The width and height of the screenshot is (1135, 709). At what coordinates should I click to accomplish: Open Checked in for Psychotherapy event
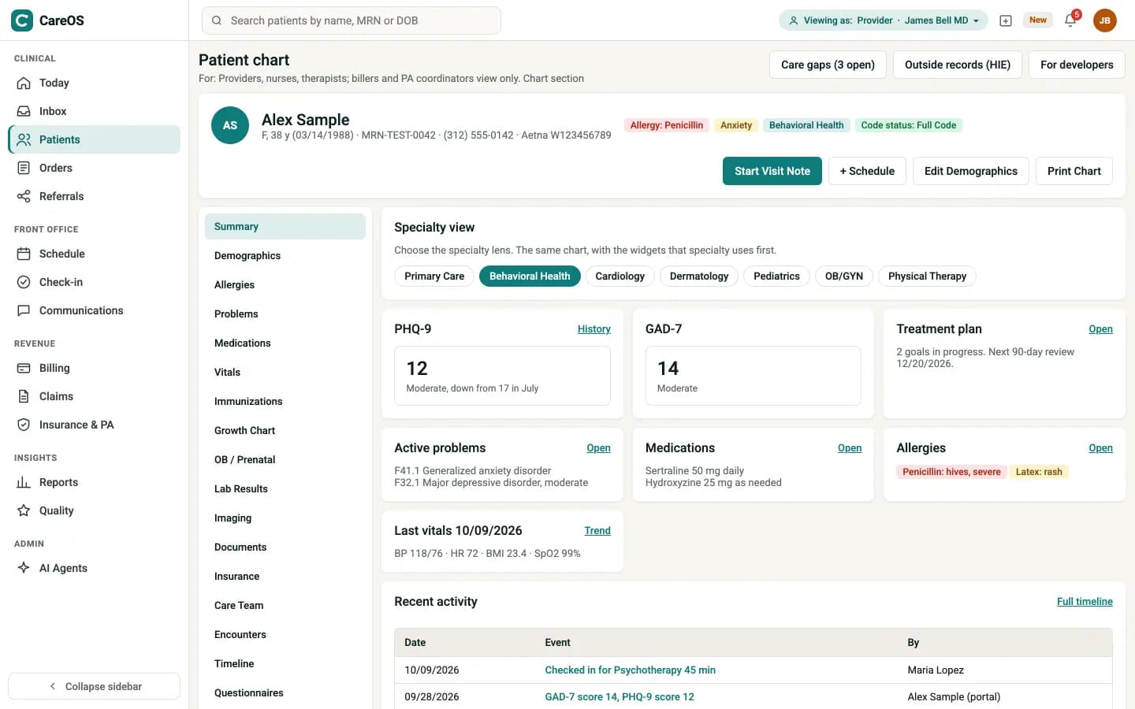(x=631, y=670)
